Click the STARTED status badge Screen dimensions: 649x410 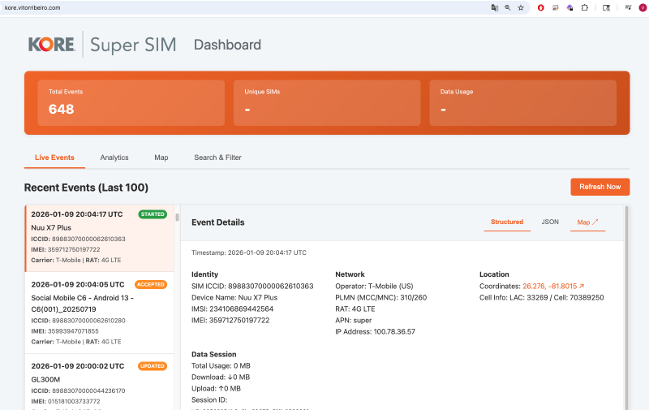click(x=153, y=214)
